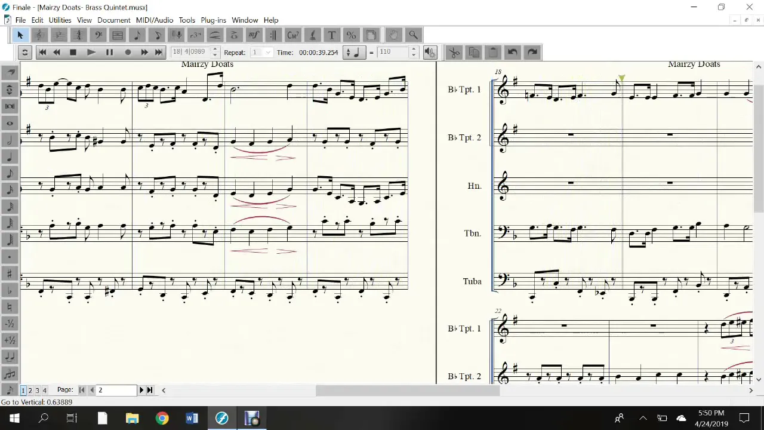Click the measure counter field
This screenshot has width=764, height=430.
coord(190,52)
